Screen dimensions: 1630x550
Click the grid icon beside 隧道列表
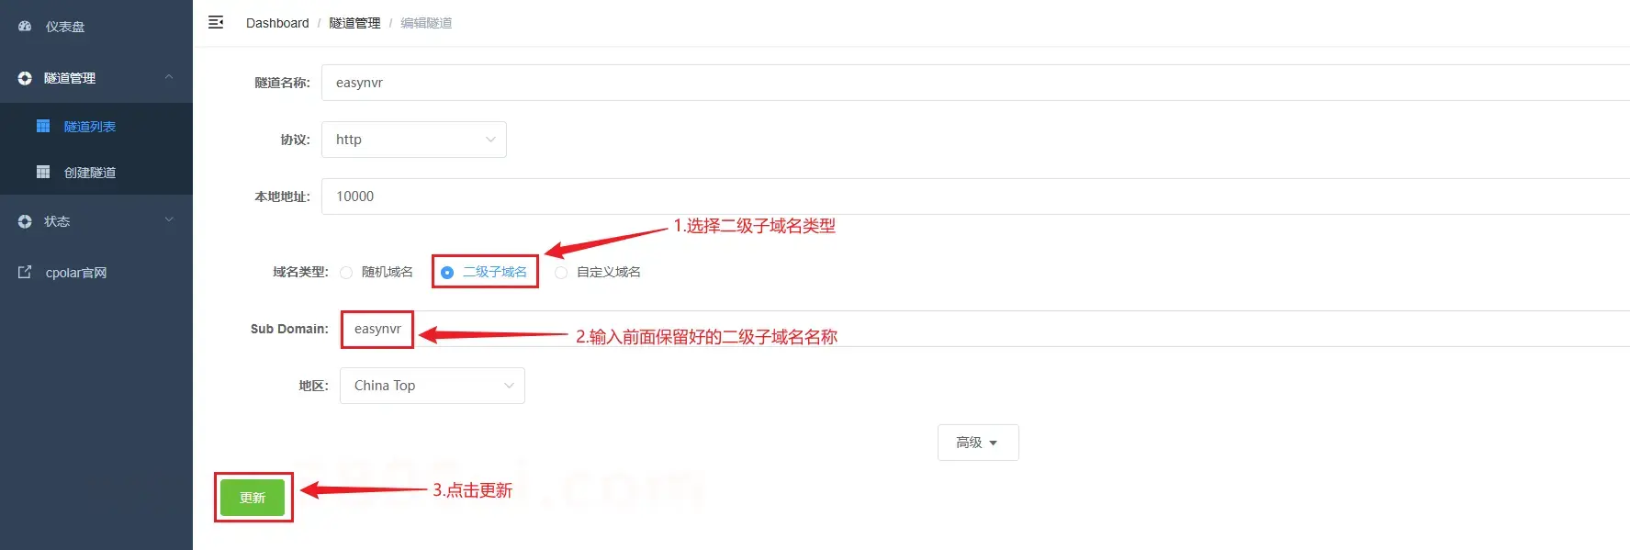tap(43, 126)
